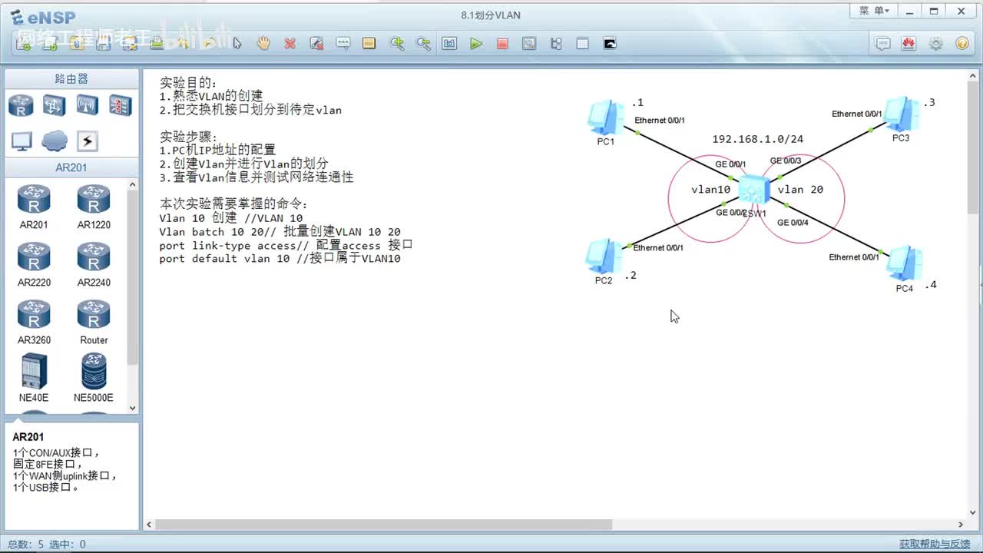983x553 pixels.
Task: Pick the AR2240 router model
Action: tap(94, 264)
